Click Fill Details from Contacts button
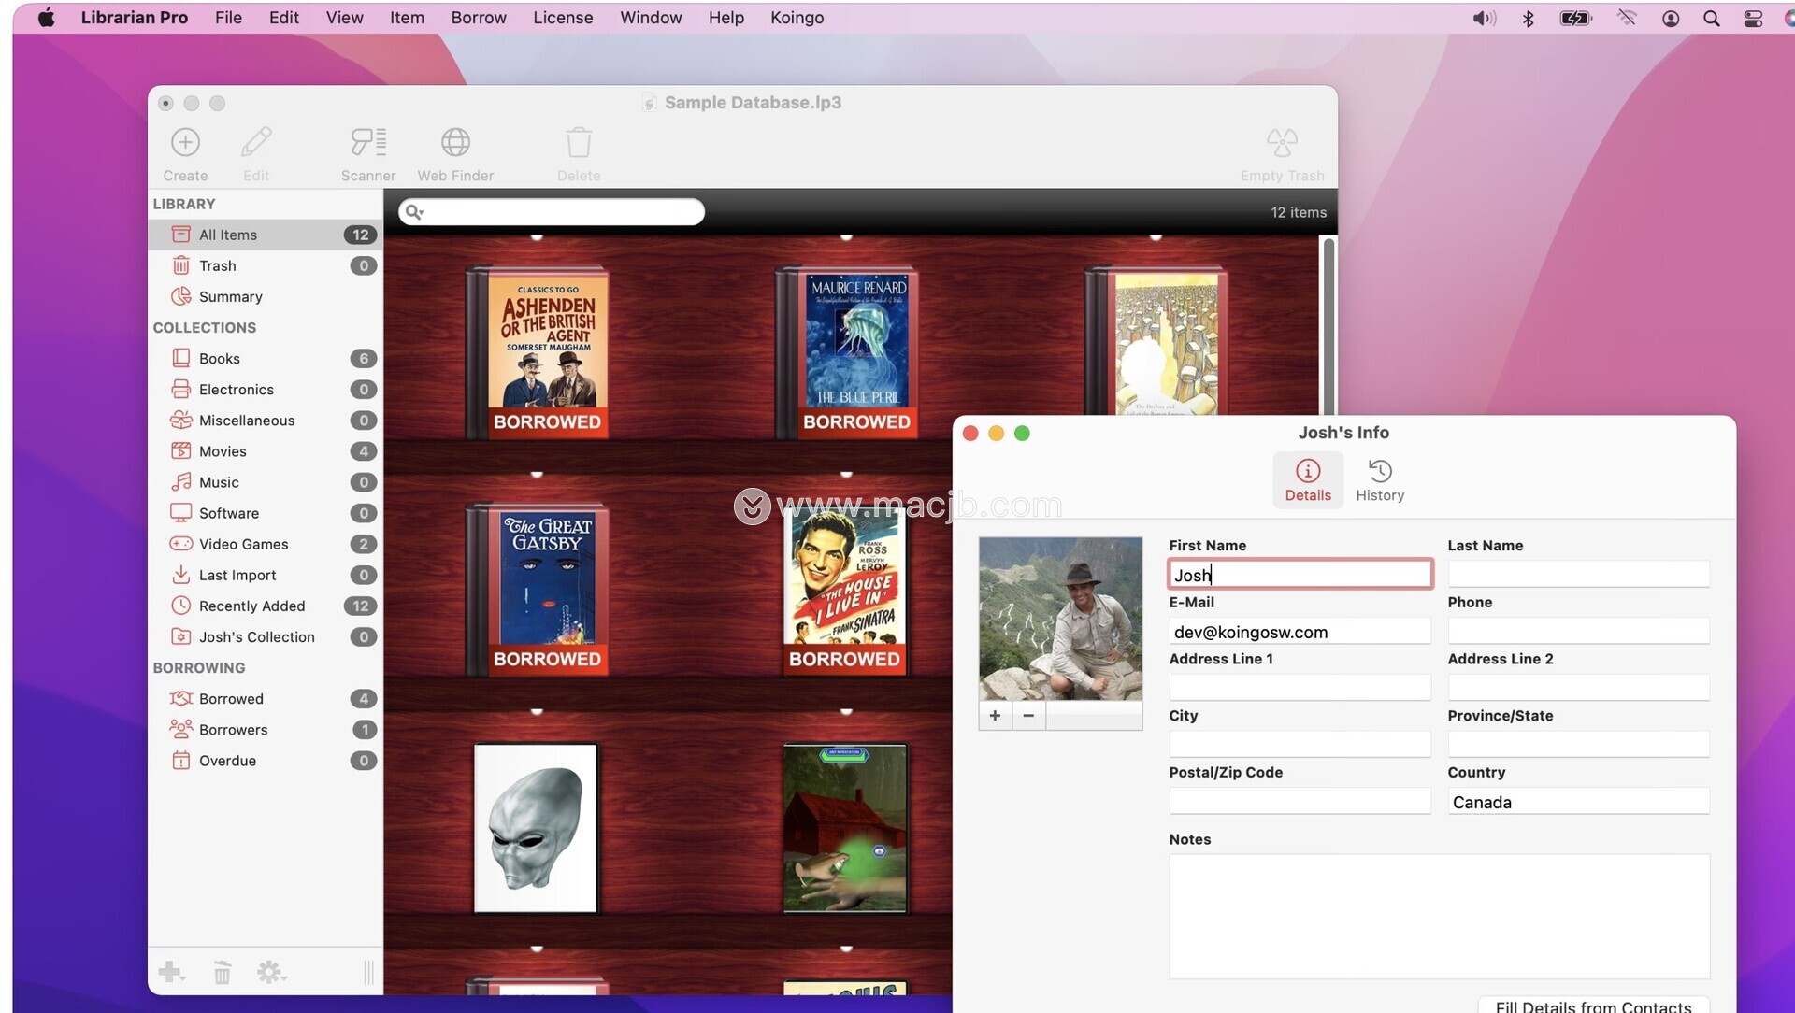Screen dimensions: 1795x1013 point(1593,1006)
